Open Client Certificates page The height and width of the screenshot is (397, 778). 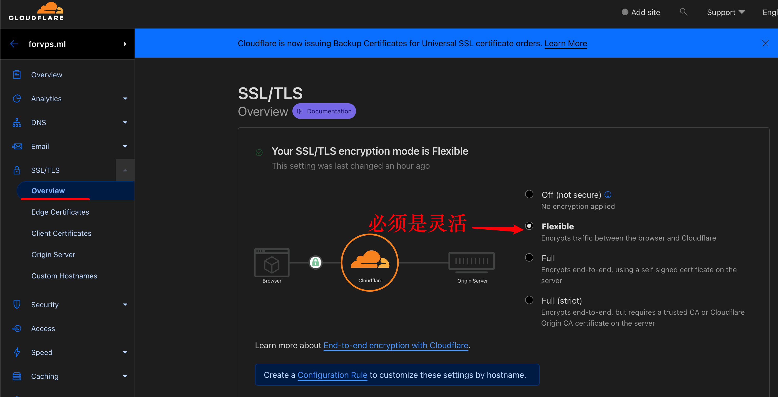pos(61,233)
